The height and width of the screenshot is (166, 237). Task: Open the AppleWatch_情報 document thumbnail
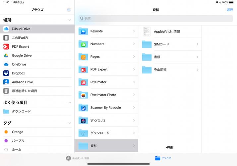(147, 32)
